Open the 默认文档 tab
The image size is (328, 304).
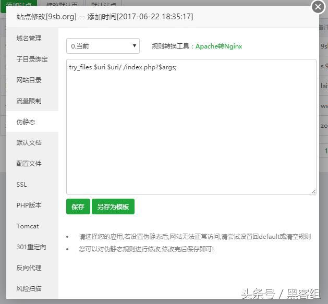pyautogui.click(x=32, y=142)
